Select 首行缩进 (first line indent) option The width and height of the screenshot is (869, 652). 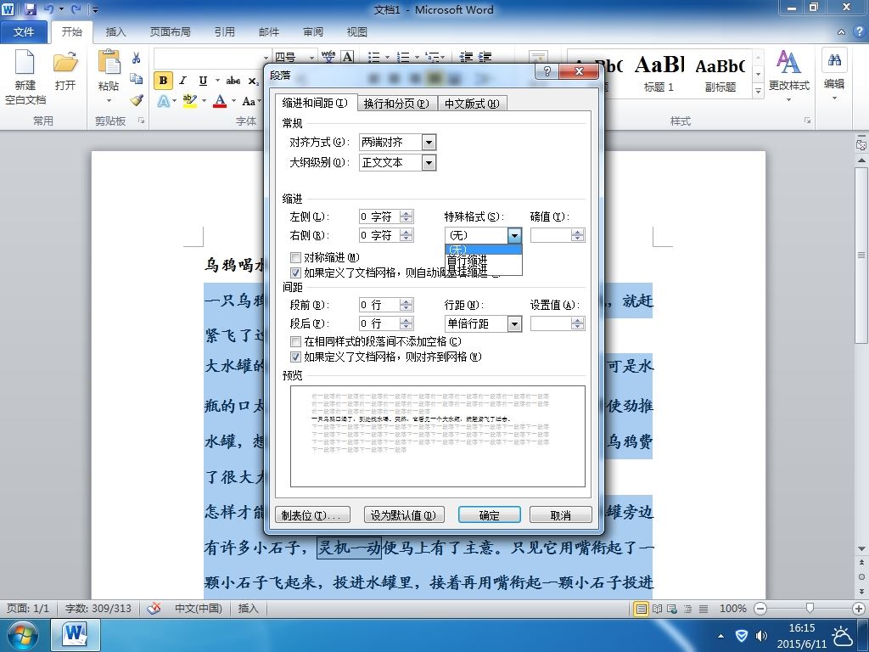(x=483, y=260)
